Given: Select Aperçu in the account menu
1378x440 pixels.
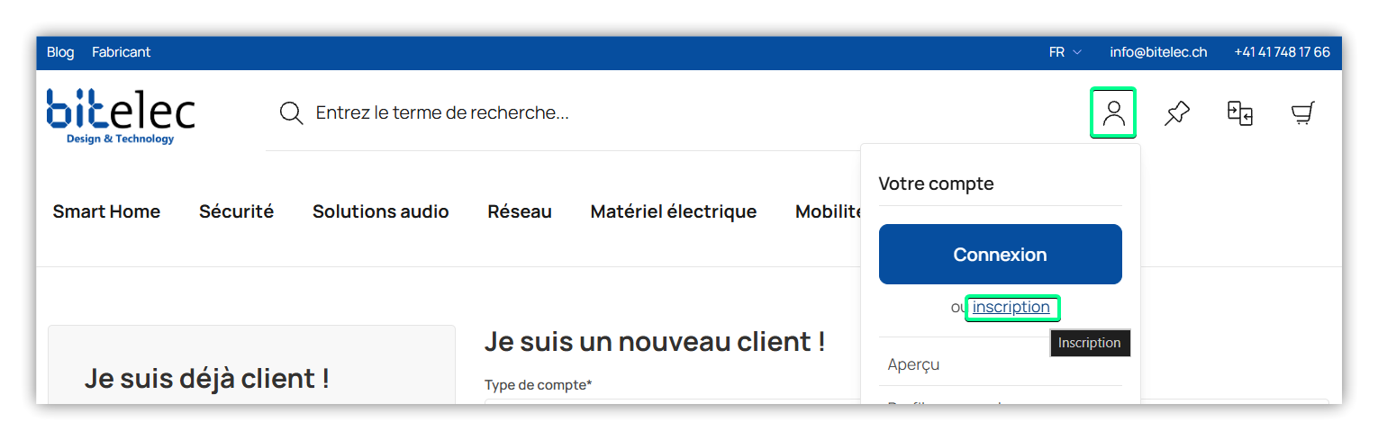Looking at the screenshot, I should point(913,364).
